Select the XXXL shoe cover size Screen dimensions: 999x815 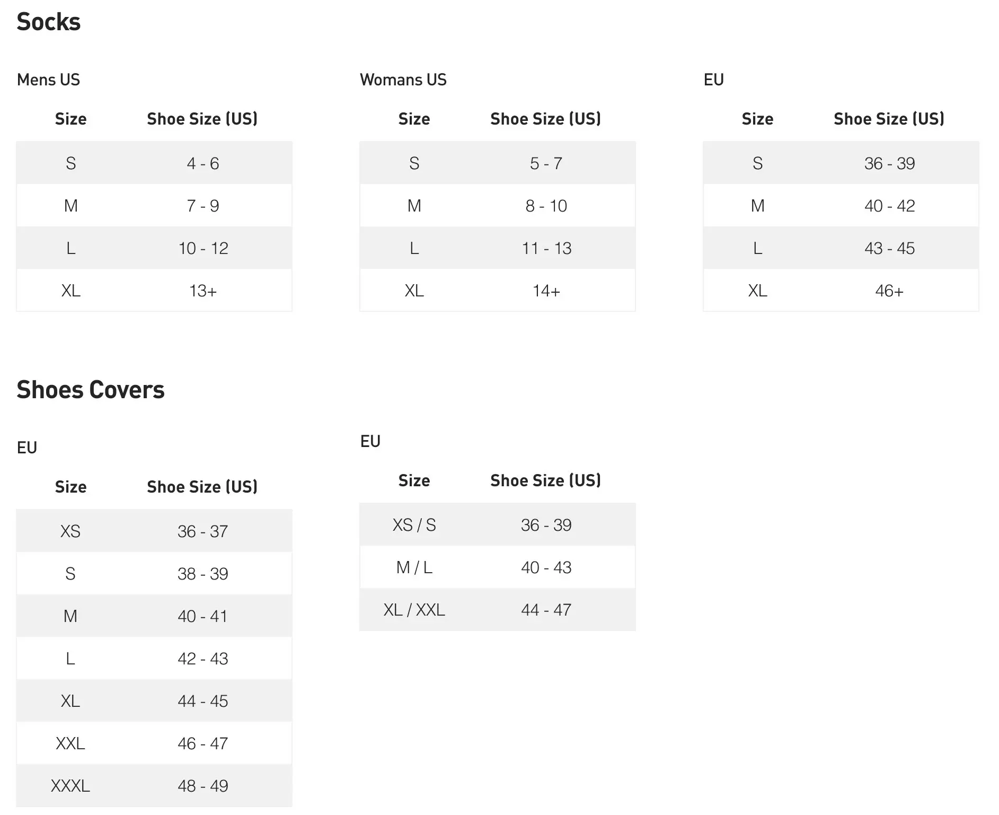(70, 786)
